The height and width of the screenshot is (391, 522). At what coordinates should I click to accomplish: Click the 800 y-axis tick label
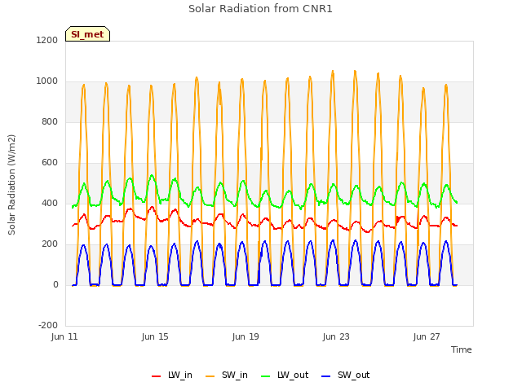tap(50, 121)
